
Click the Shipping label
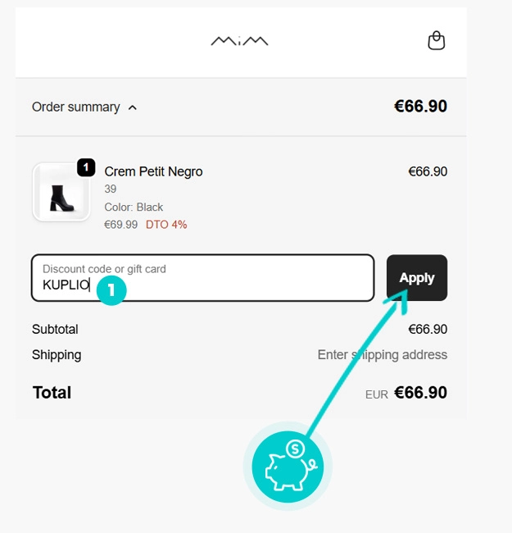pos(57,354)
